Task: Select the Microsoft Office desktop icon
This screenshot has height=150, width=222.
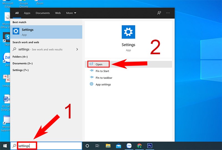Action: pyautogui.click(x=6, y=20)
